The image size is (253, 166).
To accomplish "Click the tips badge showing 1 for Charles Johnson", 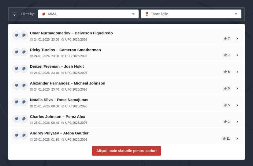I will (x=226, y=122).
